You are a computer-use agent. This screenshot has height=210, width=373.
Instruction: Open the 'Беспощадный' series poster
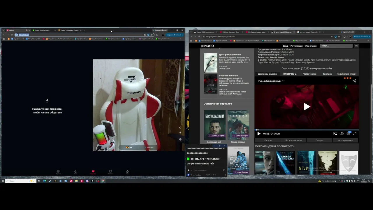[x=214, y=125]
